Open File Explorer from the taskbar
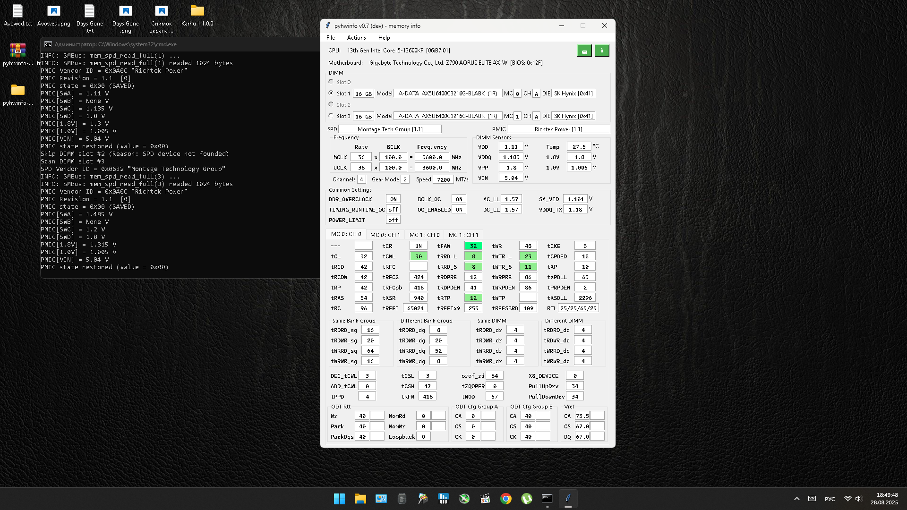Image resolution: width=907 pixels, height=510 pixels. pyautogui.click(x=360, y=499)
